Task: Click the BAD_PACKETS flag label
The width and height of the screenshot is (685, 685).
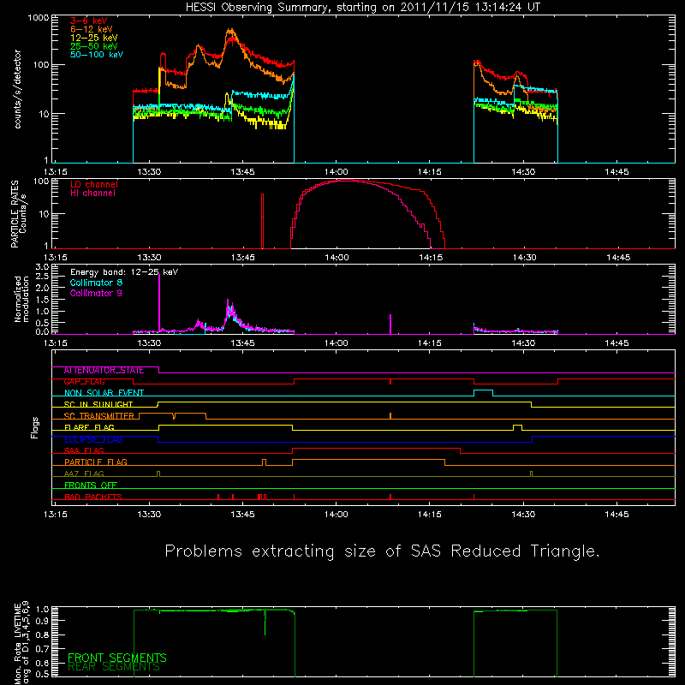Action: click(93, 497)
